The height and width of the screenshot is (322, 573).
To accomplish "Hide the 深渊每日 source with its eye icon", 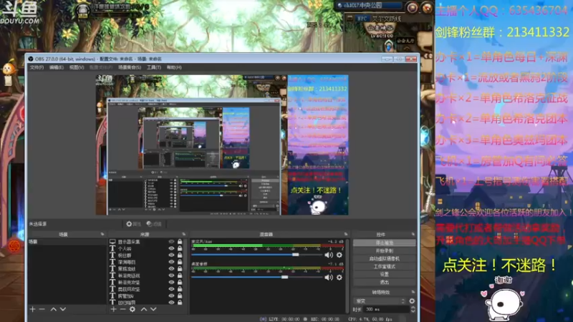I will (x=171, y=262).
